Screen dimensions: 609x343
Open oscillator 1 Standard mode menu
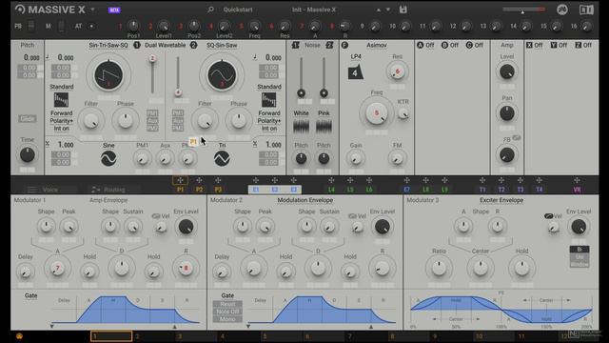(x=61, y=87)
